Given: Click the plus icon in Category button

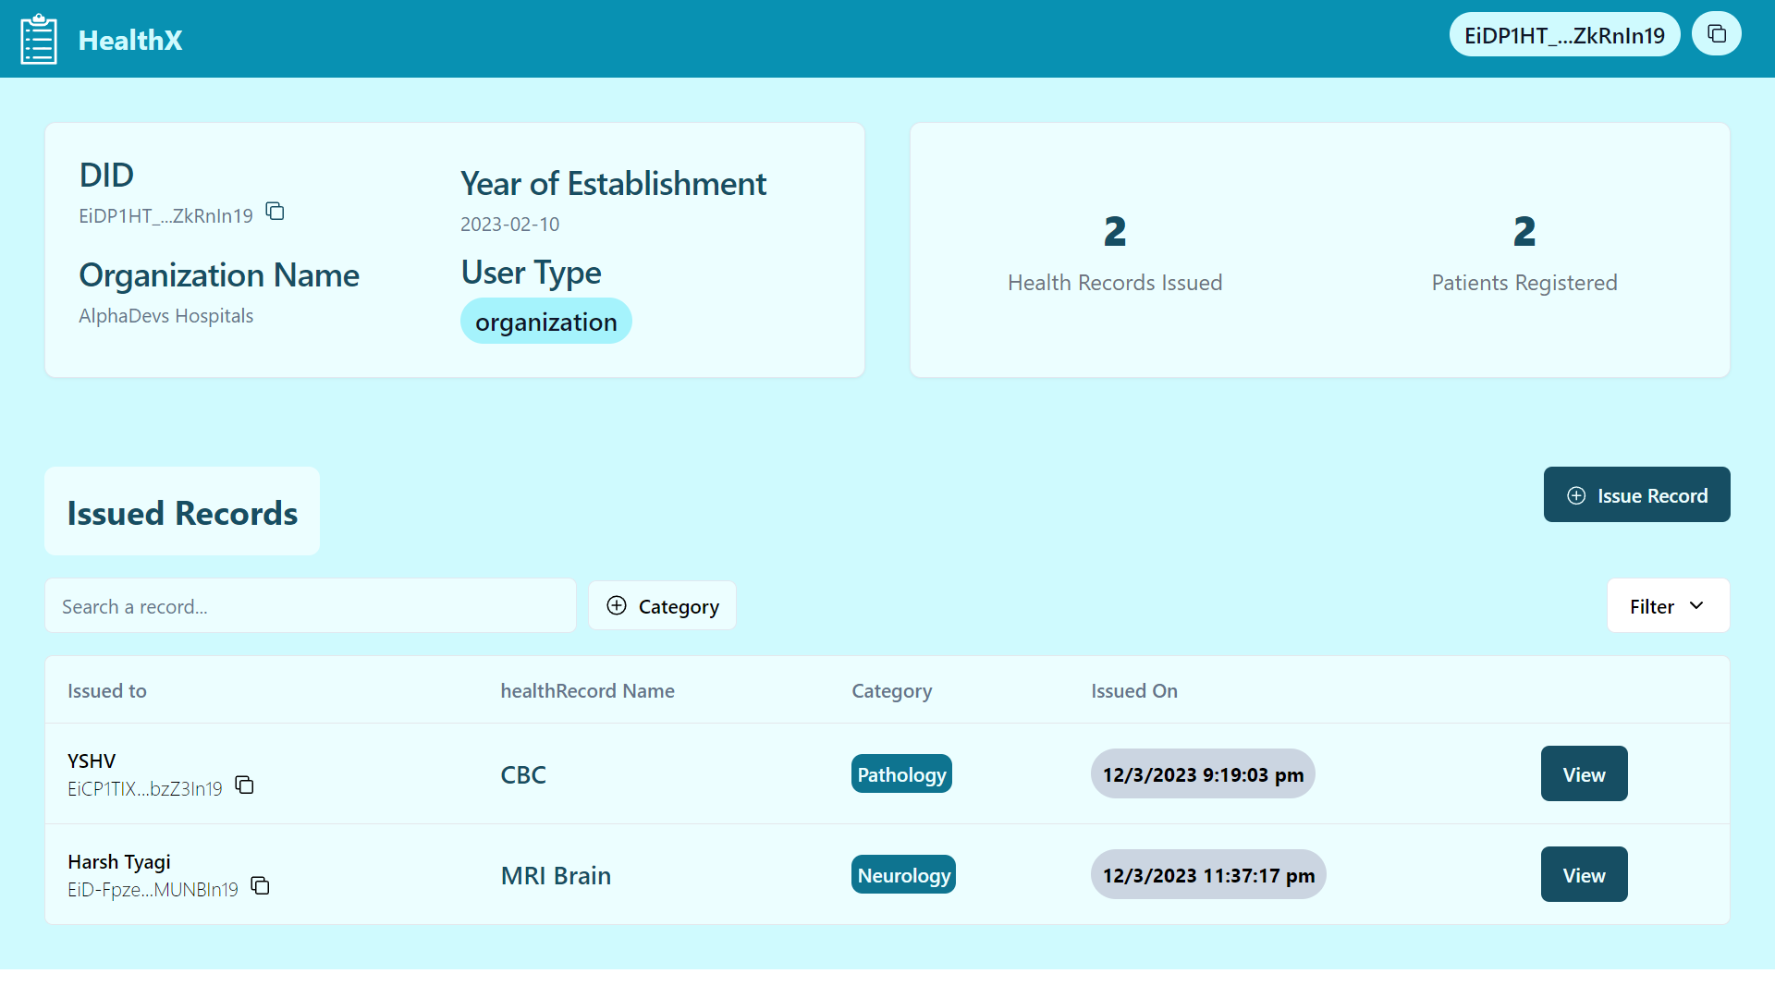Looking at the screenshot, I should click(617, 606).
